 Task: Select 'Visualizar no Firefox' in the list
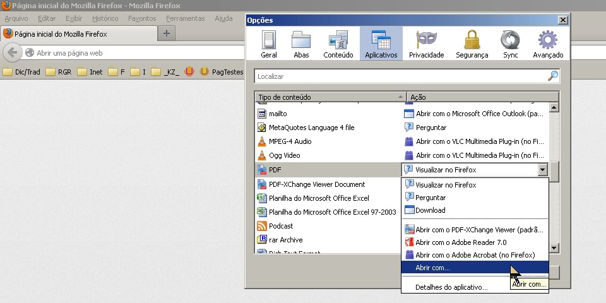pyautogui.click(x=446, y=185)
